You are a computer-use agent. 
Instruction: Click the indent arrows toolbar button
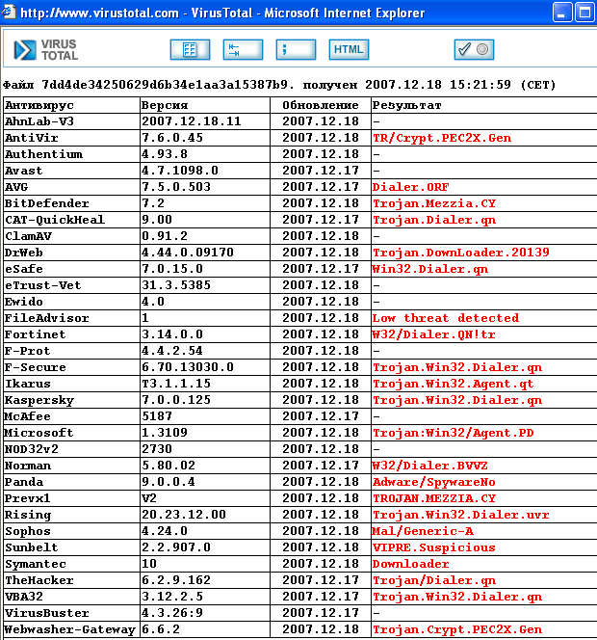[x=243, y=50]
